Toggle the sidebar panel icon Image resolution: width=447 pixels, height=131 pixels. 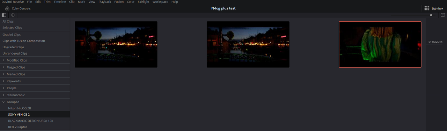[4, 15]
